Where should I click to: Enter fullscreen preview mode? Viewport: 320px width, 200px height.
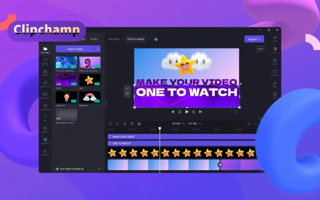(x=236, y=112)
